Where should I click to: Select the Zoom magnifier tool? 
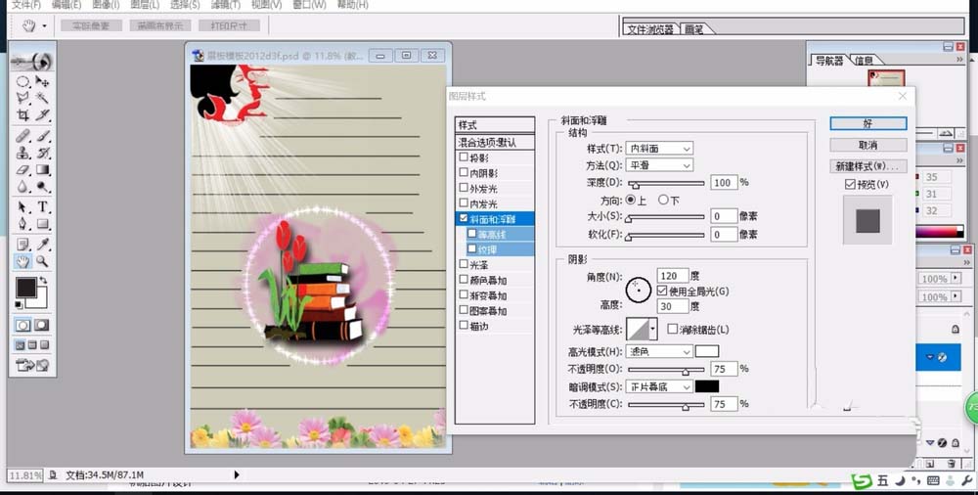[x=43, y=262]
